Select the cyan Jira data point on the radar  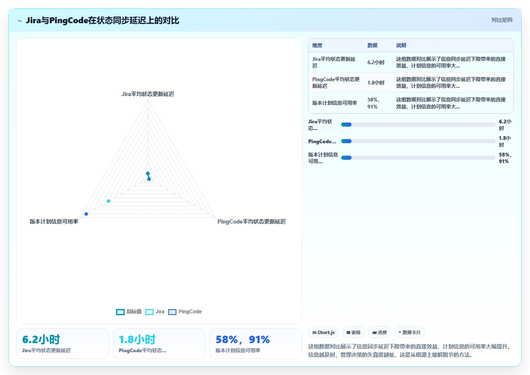pos(108,201)
